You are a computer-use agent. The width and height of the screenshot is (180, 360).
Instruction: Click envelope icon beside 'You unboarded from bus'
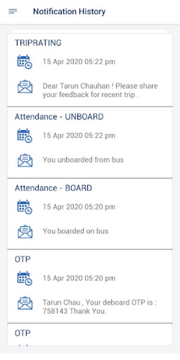[x=25, y=160]
